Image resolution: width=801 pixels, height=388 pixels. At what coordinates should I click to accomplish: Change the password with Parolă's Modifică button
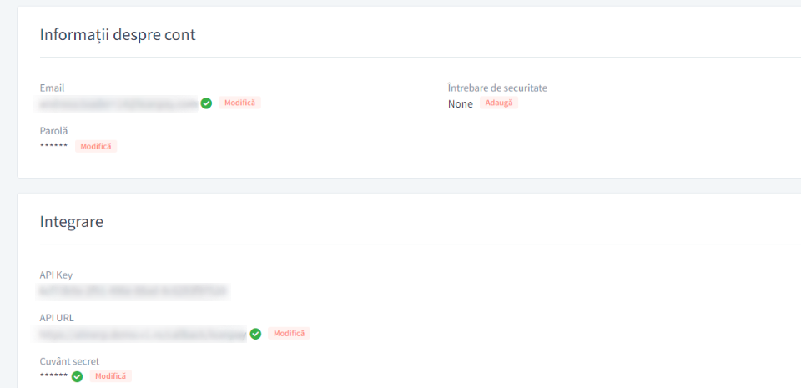(96, 147)
